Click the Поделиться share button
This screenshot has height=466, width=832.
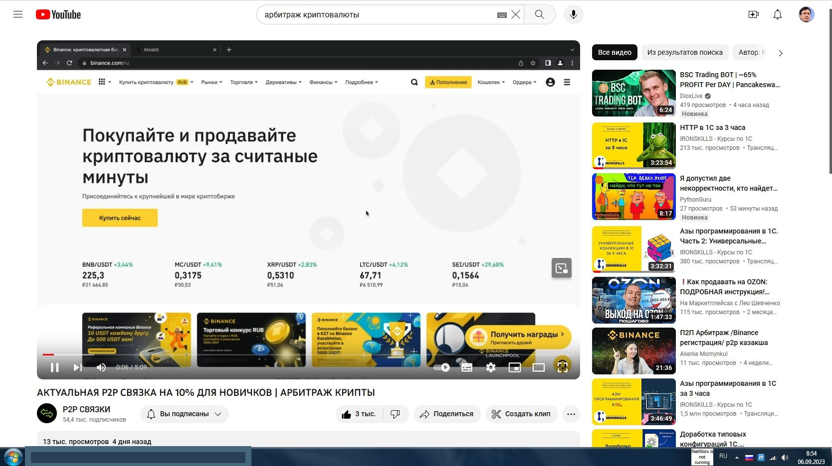pyautogui.click(x=447, y=414)
